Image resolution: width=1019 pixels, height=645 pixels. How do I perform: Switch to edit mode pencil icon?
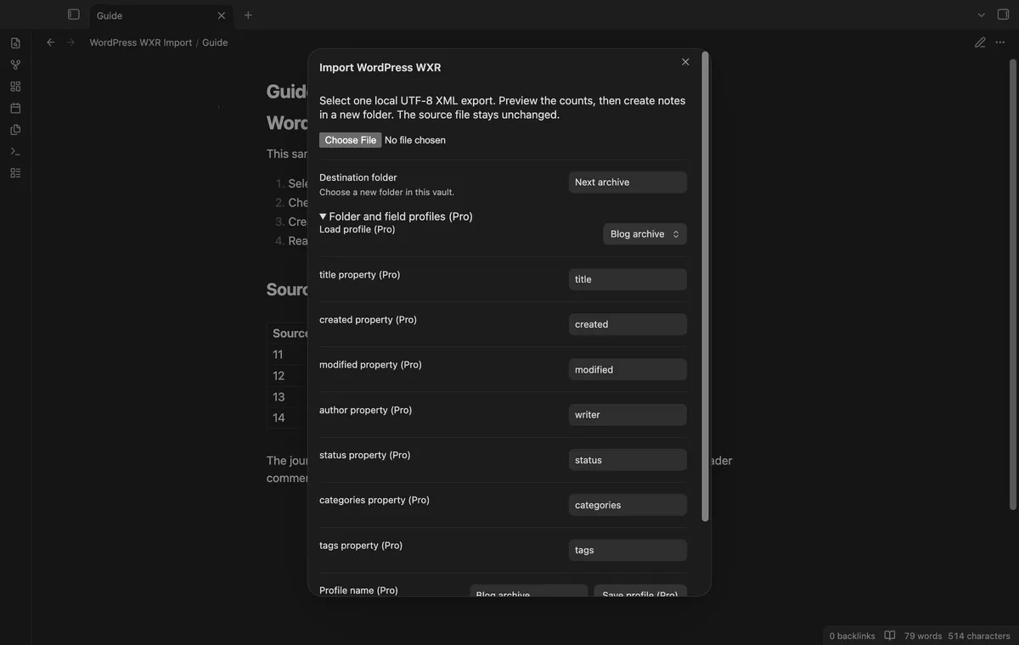tap(980, 42)
